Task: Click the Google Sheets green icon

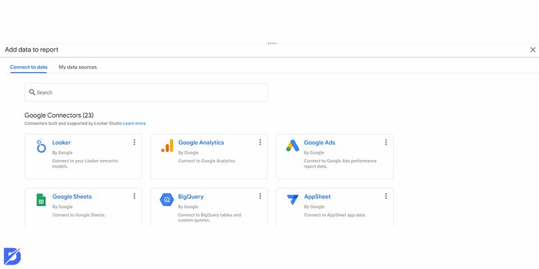Action: coord(41,200)
